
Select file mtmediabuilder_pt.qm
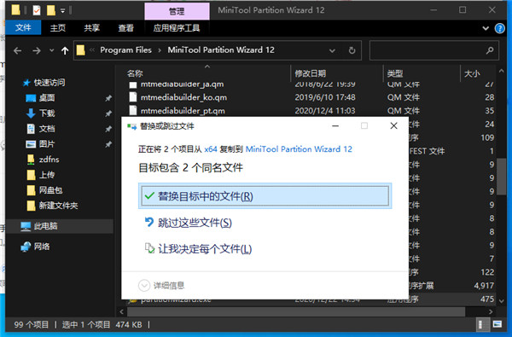183,111
